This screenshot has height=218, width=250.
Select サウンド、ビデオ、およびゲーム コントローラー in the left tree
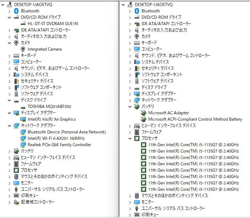[55, 68]
